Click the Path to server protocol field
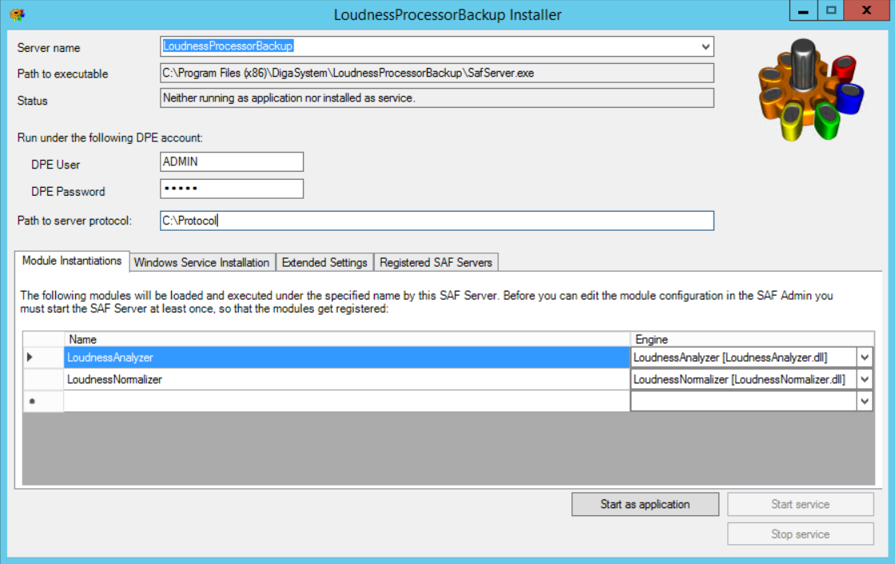 436,220
